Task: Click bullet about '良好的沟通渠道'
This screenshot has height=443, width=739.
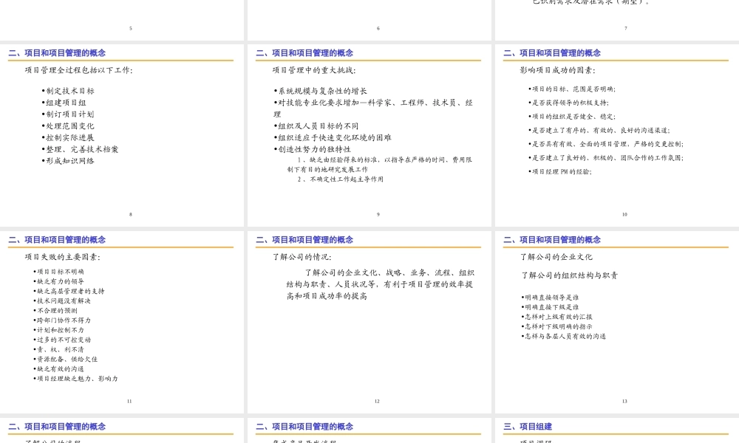Action: tap(599, 131)
